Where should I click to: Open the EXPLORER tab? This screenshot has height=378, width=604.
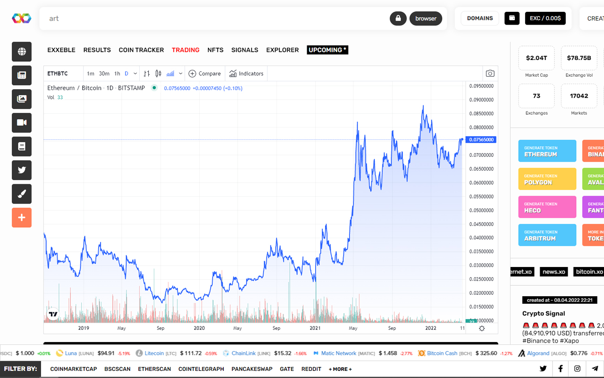pos(283,50)
